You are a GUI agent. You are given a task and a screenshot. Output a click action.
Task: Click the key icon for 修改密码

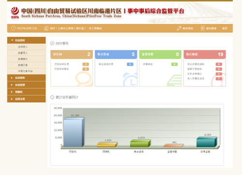point(179,28)
